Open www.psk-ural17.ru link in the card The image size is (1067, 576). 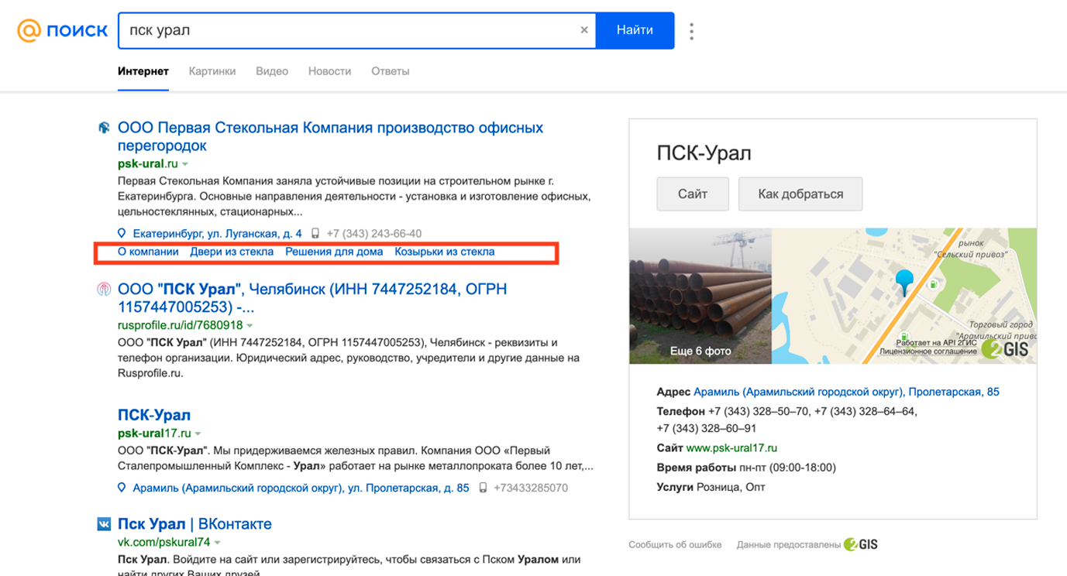point(731,447)
